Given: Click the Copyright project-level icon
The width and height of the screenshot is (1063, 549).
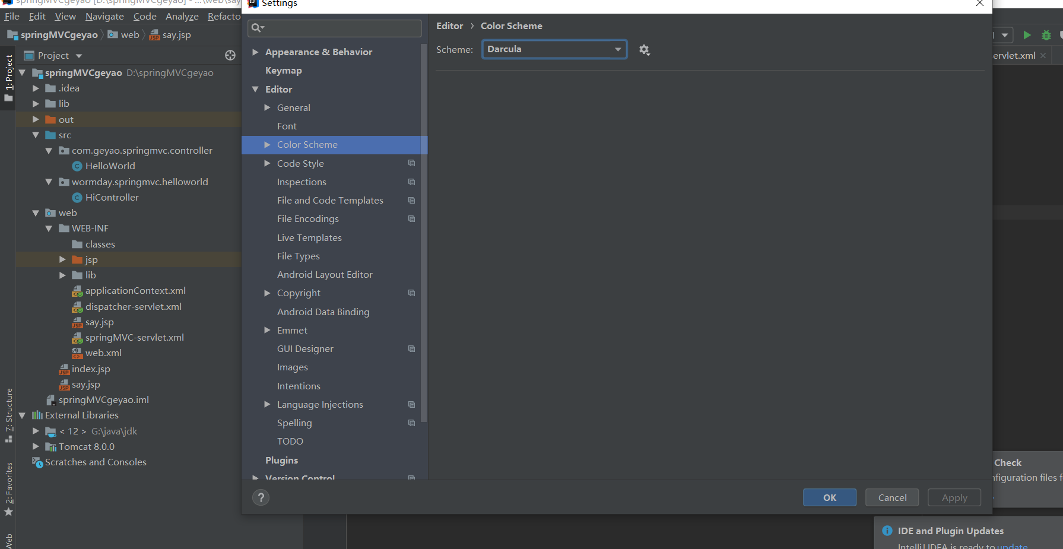Looking at the screenshot, I should (411, 293).
